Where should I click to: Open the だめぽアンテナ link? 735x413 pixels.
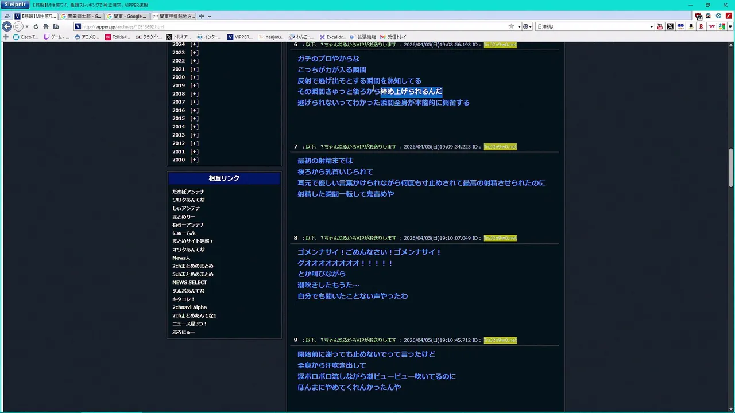188,192
